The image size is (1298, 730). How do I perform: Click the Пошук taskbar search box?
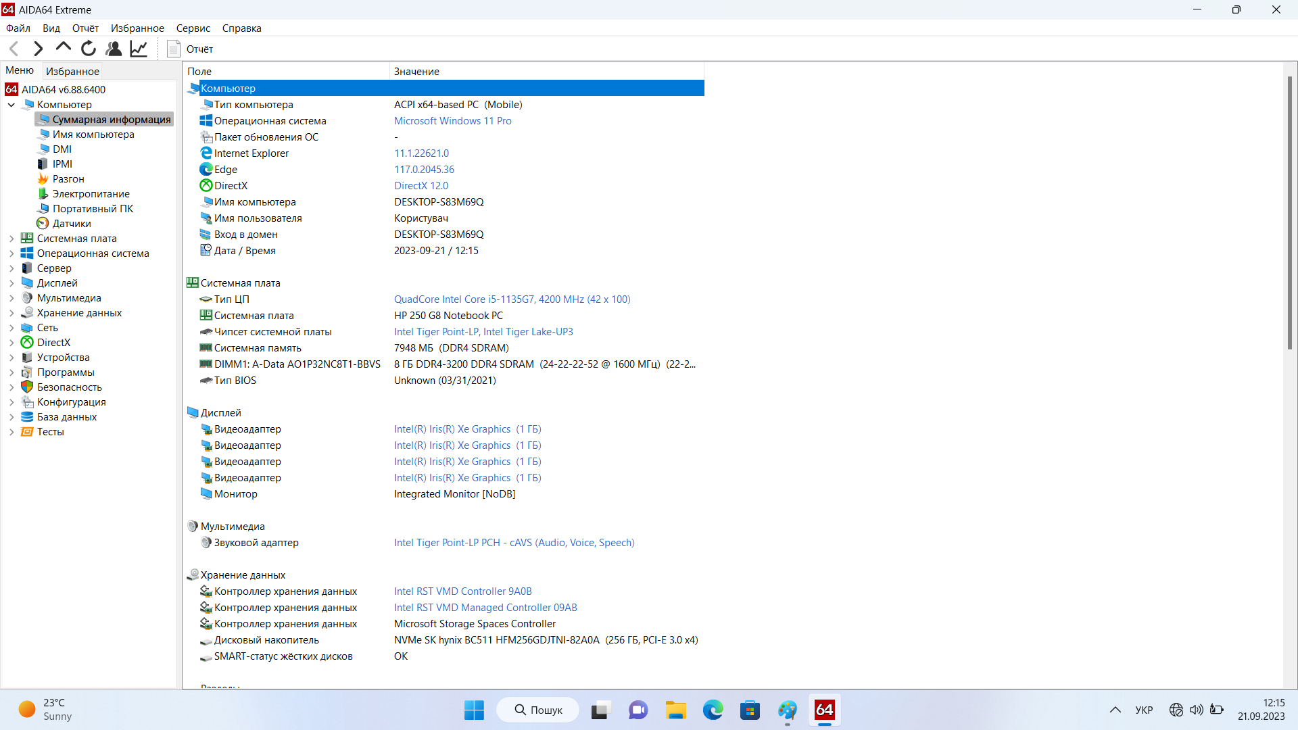pos(538,710)
